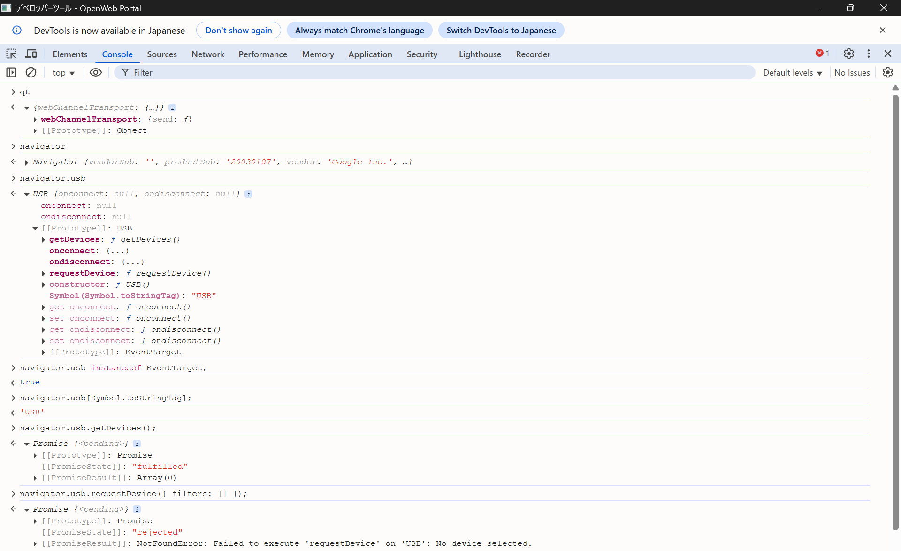Open the customize DevTools three-dot menu
The width and height of the screenshot is (901, 551).
coord(869,54)
